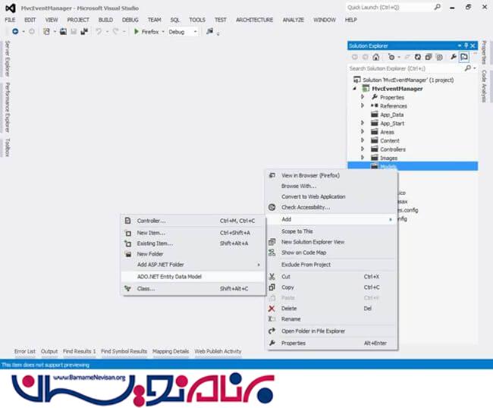Collapse the MvcEventManager project node
This screenshot has height=408, width=493.
click(x=356, y=89)
